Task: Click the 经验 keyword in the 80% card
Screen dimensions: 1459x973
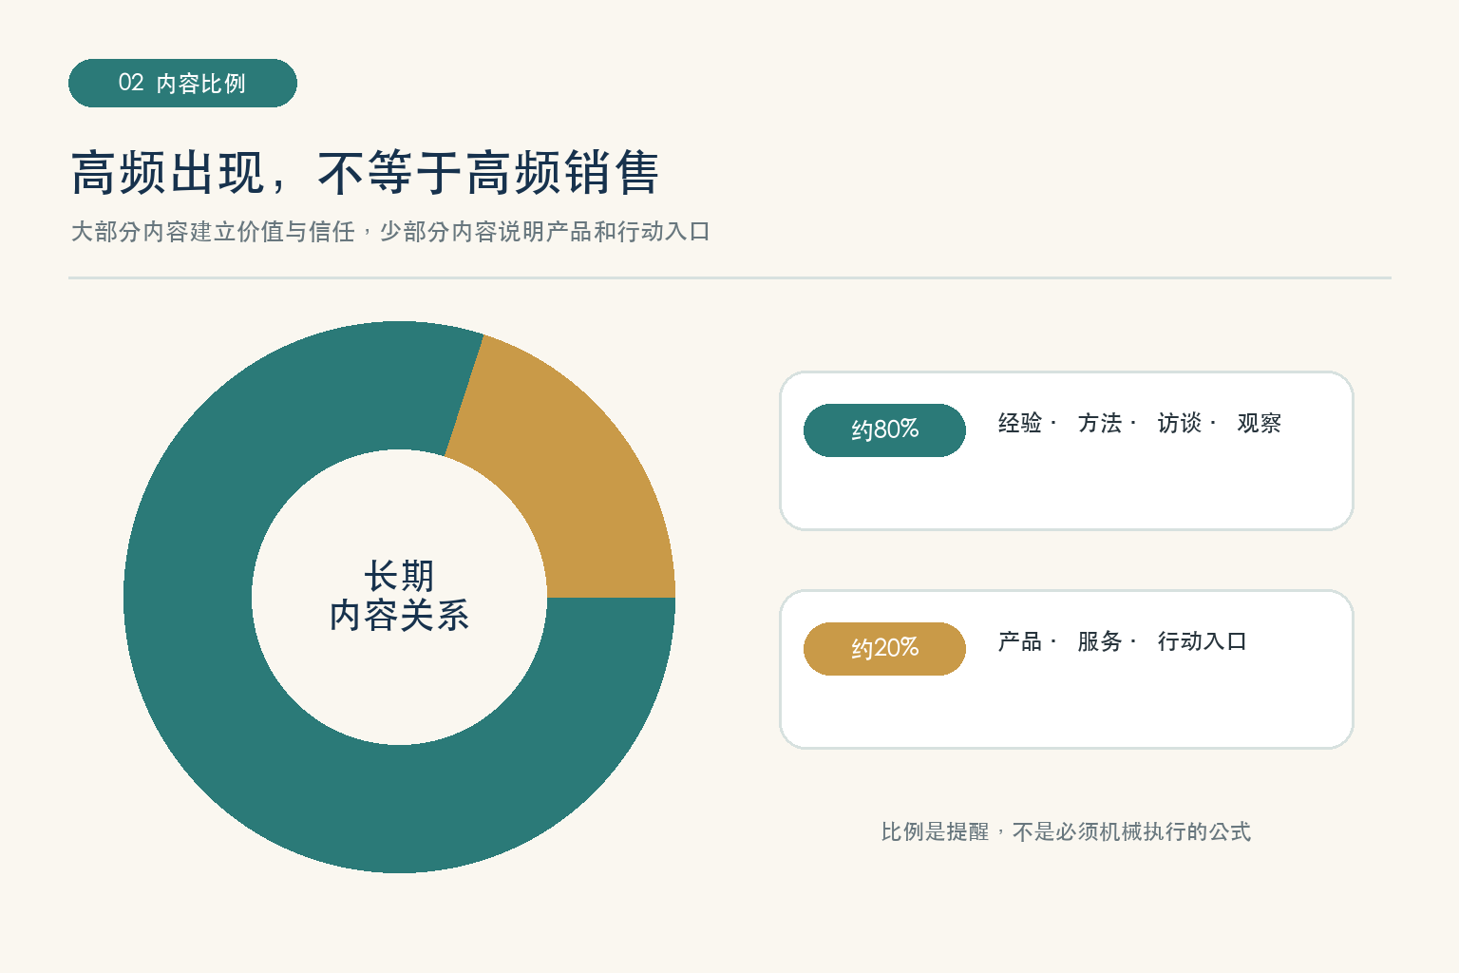Action: click(x=1020, y=423)
